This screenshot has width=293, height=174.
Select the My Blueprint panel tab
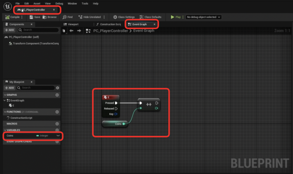coord(17,82)
